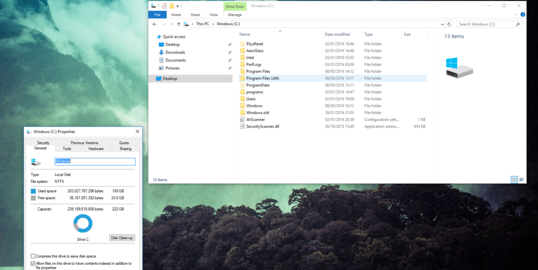The height and width of the screenshot is (270, 538).
Task: Select Quick access in the navigation pane
Action: tap(173, 37)
